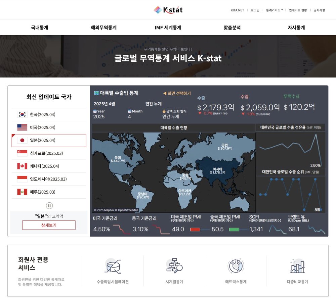The height and width of the screenshot is (303, 336).
Task: Open the 수출의탑시뮬레이션 icon
Action: [113, 266]
